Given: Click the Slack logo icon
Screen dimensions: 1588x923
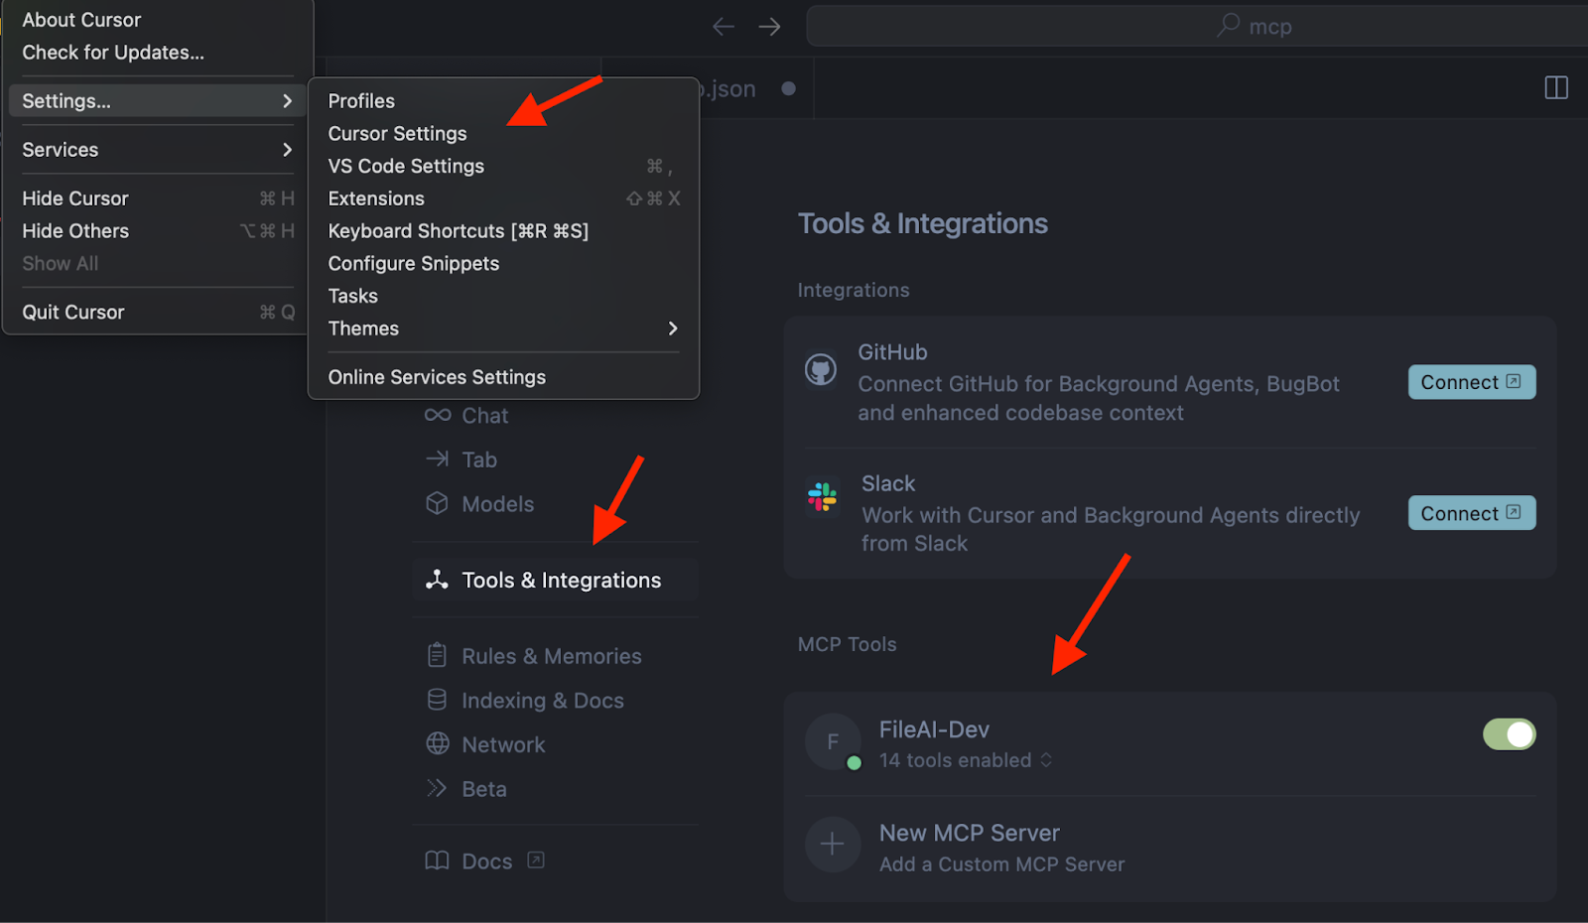Looking at the screenshot, I should tap(822, 496).
